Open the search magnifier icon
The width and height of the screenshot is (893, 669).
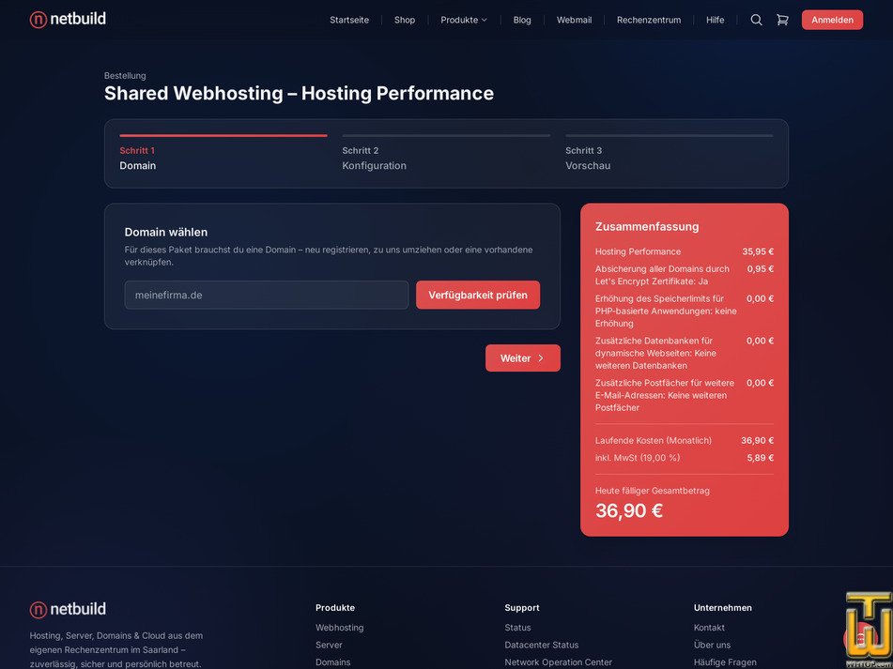tap(756, 20)
